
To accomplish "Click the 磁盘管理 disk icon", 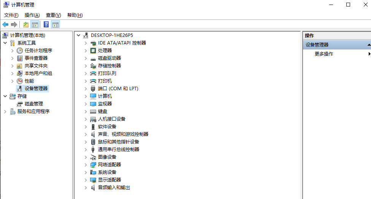I will click(20, 104).
